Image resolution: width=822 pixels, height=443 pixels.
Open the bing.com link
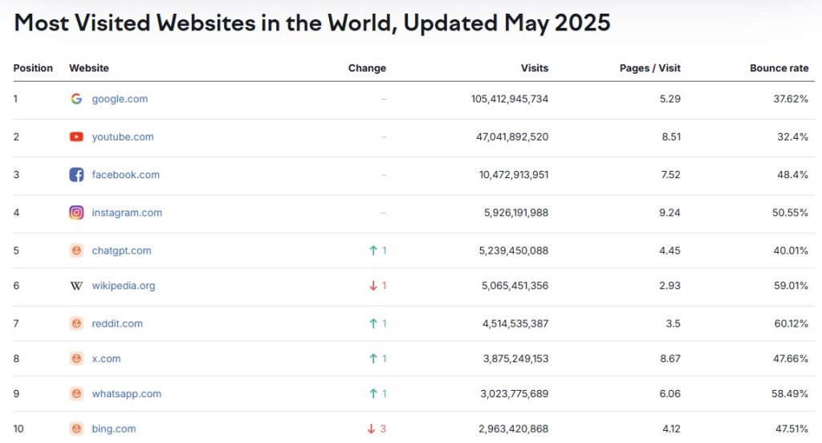coord(114,429)
